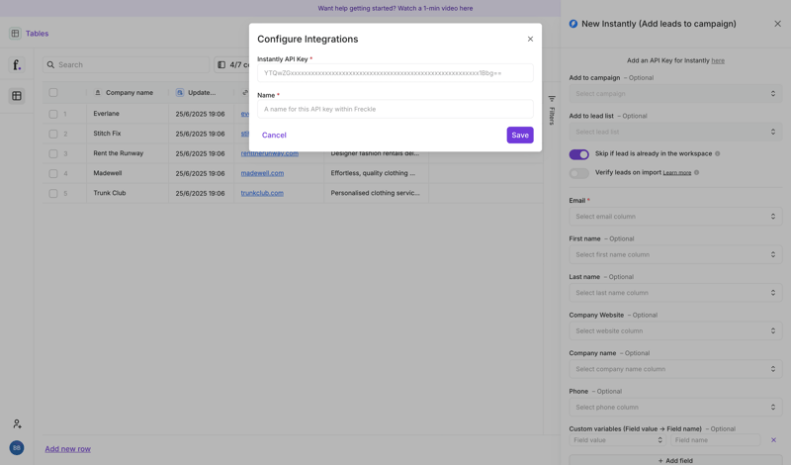This screenshot has height=465, width=791.
Task: Click the Freckle logo in sidebar
Action: (x=17, y=64)
